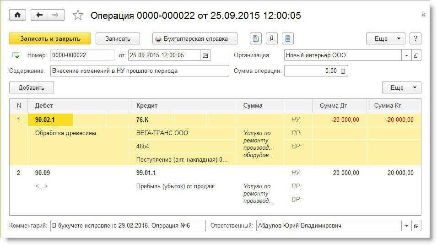Viewport: 437px width, 245px height.
Task: Add operation to favorites with star
Action: coord(78,15)
